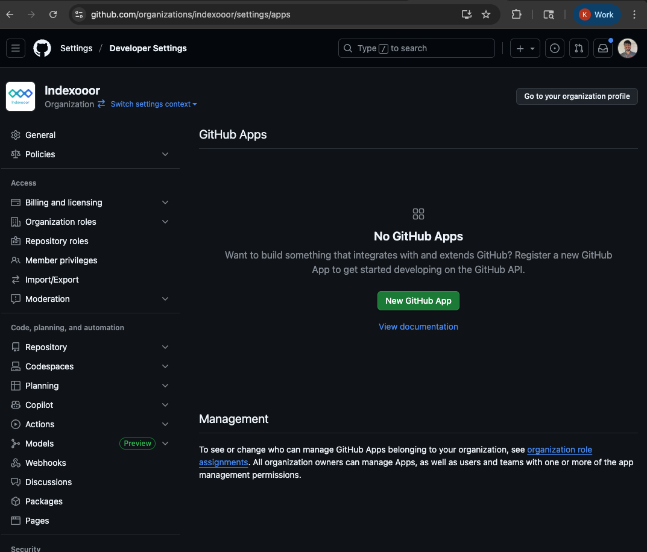647x552 pixels.
Task: Expand the Repository section chevron
Action: click(x=165, y=347)
